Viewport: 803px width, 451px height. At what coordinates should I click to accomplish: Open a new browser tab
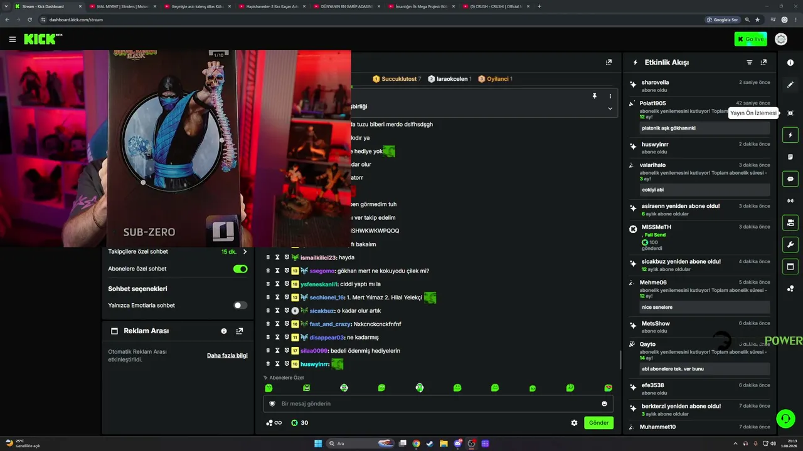[540, 6]
